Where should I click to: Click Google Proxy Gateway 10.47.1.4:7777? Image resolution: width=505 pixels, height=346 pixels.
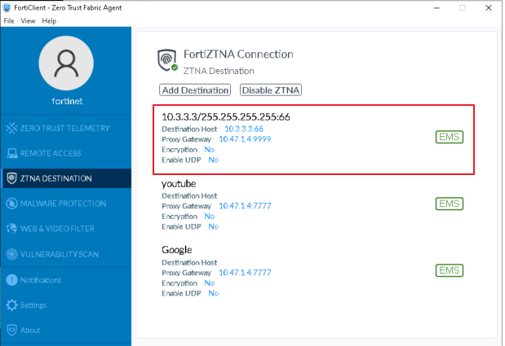[245, 273]
